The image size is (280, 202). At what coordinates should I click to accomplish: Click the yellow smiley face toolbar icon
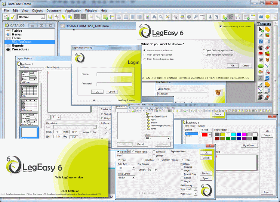pyautogui.click(x=268, y=17)
